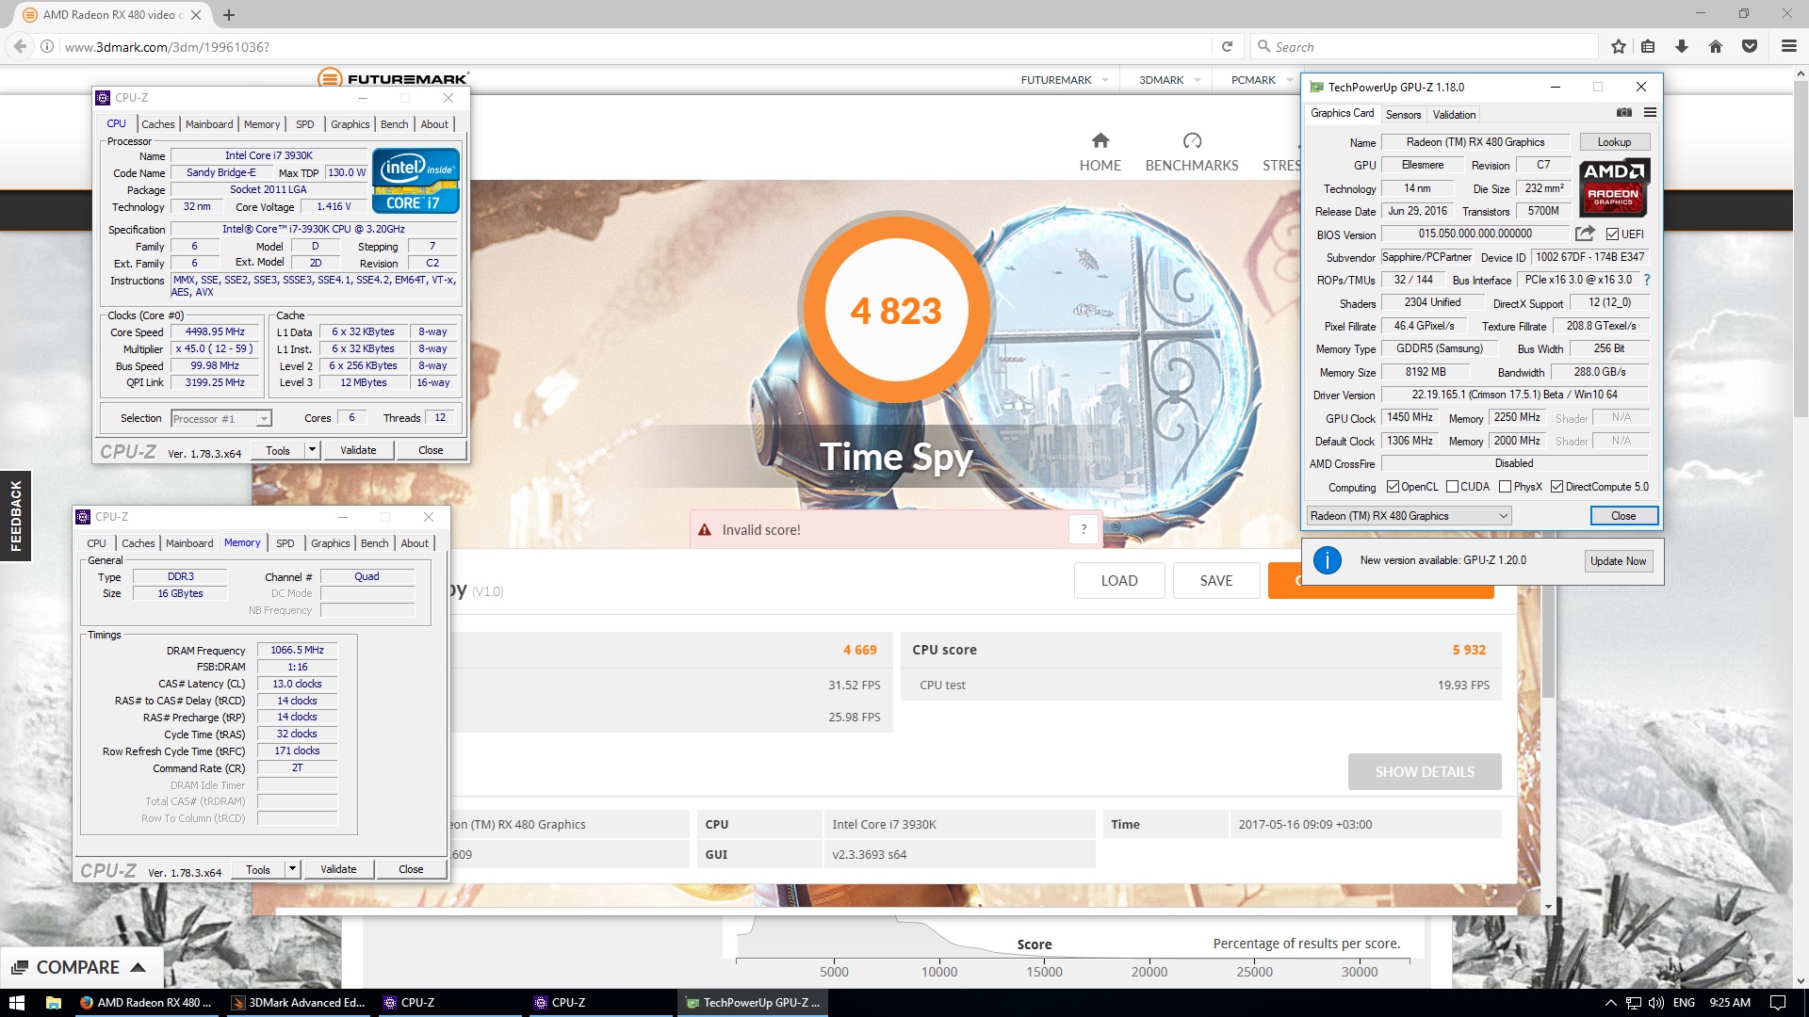Click the browser back arrow
1809x1017 pixels.
pyautogui.click(x=19, y=46)
